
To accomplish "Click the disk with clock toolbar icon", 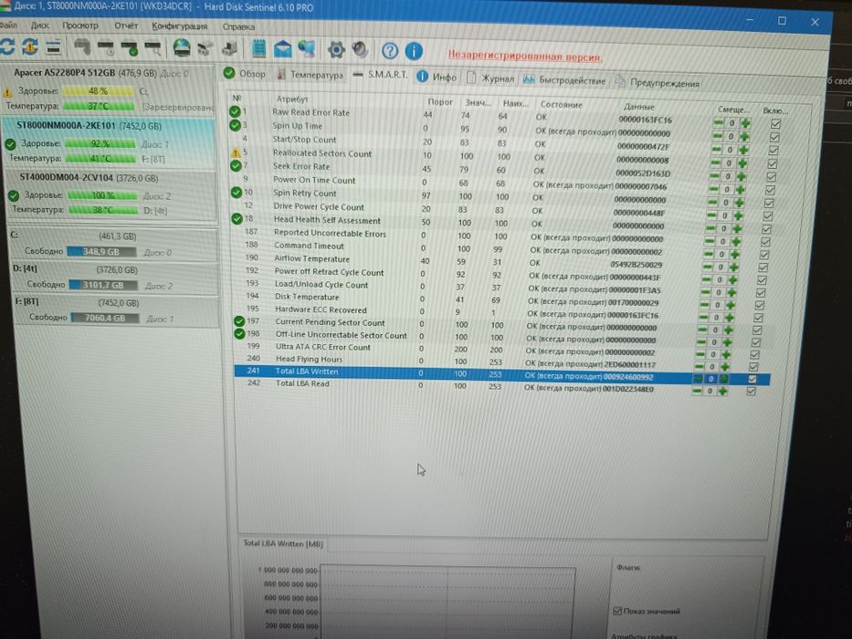I will pos(106,48).
